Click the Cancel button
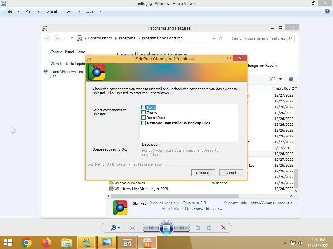Image resolution: width=333 pixels, height=249 pixels. [231, 173]
